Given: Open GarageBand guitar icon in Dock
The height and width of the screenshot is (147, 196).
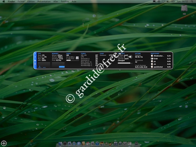Looking at the screenshot, I should point(111,143).
